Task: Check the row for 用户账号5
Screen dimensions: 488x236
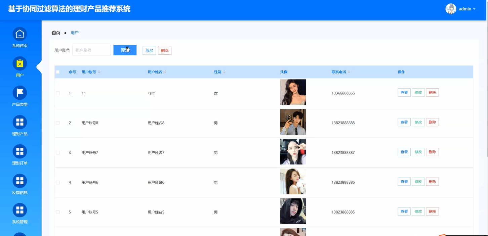Action: [58, 212]
